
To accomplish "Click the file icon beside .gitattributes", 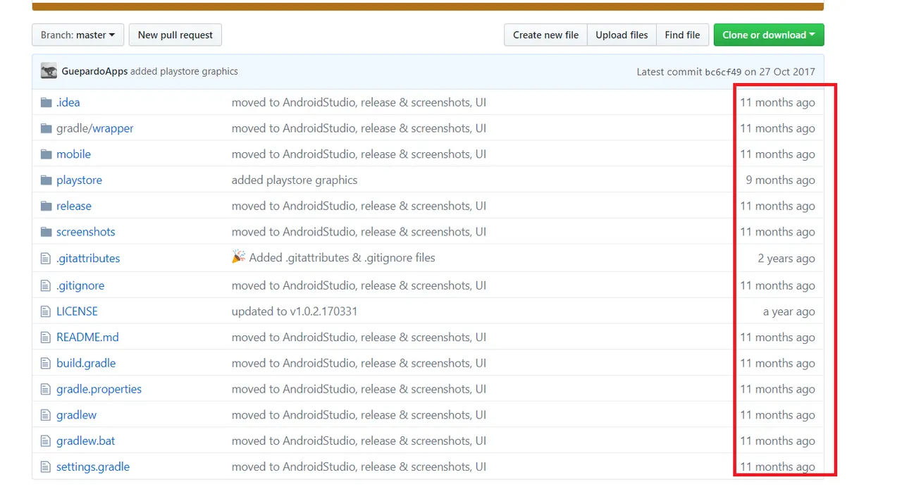I will click(46, 258).
